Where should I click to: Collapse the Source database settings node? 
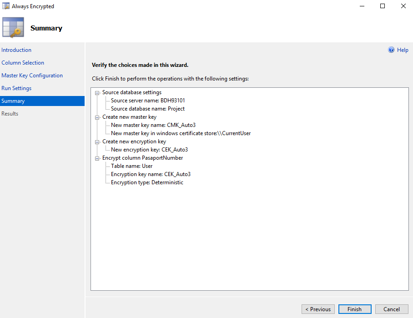tap(97, 93)
